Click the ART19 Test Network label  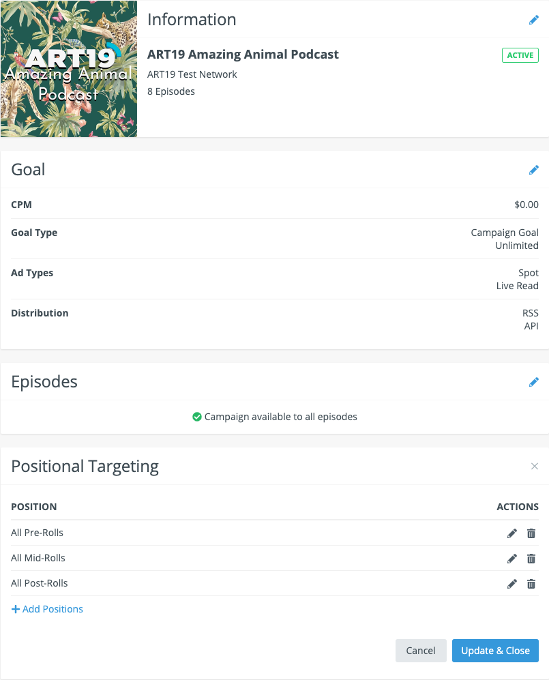click(192, 74)
